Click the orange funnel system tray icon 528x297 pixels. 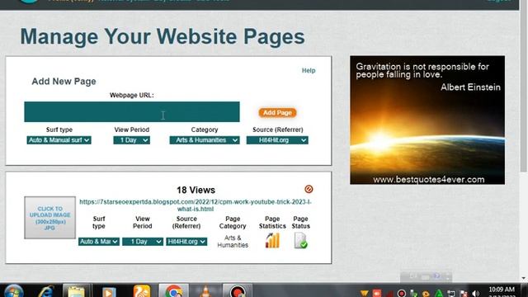[364, 294]
